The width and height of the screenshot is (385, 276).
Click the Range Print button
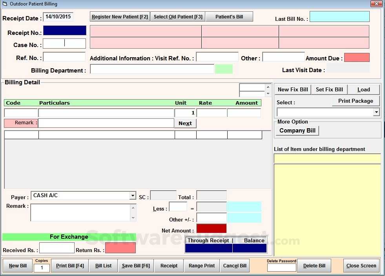[201, 265]
